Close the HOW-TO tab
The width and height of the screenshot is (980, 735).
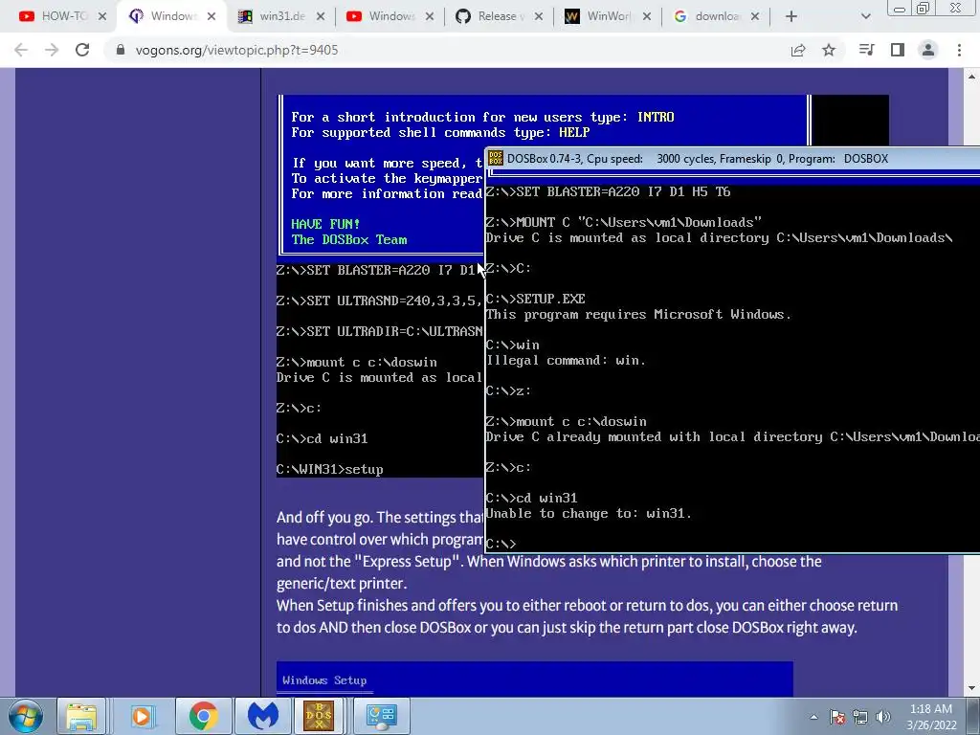pyautogui.click(x=102, y=16)
